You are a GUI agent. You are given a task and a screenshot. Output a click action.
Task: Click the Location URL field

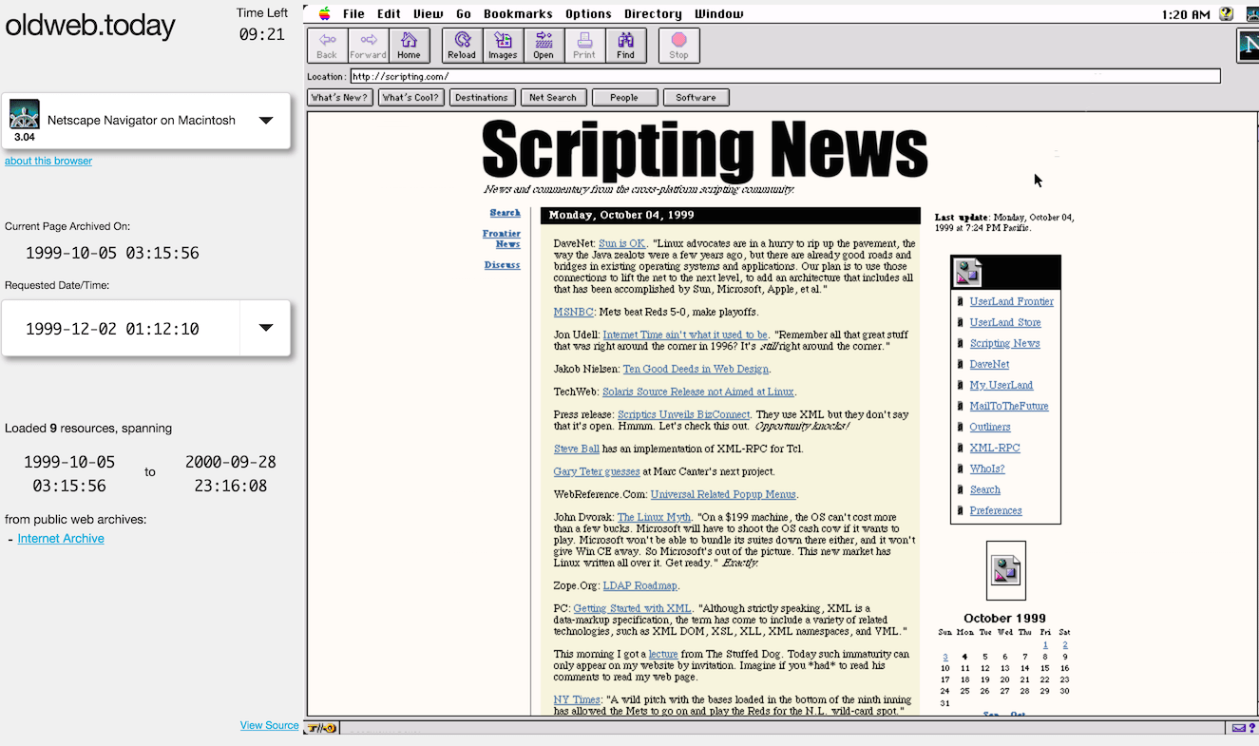(x=785, y=76)
